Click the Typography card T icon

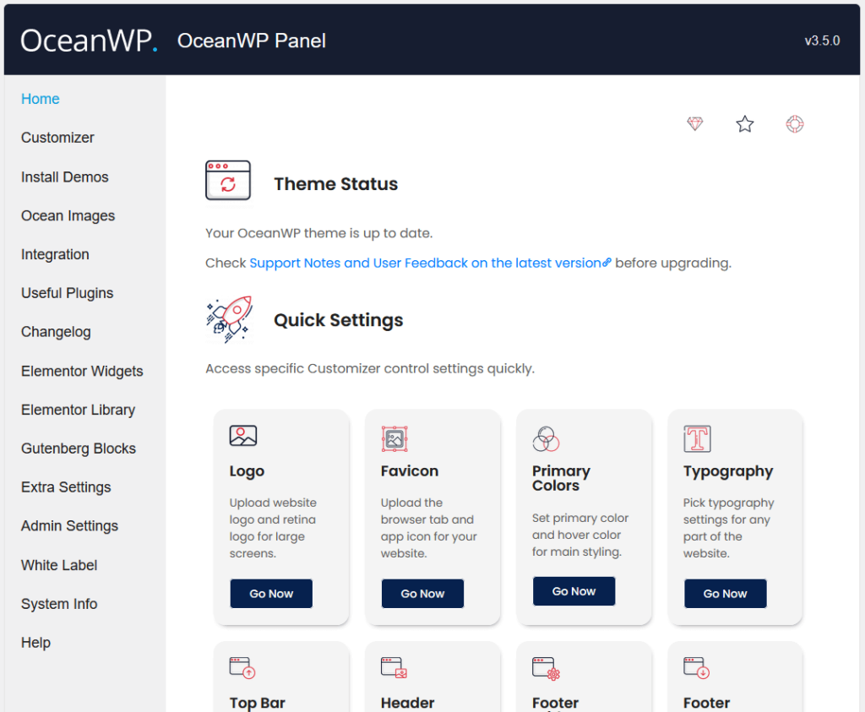tap(697, 439)
